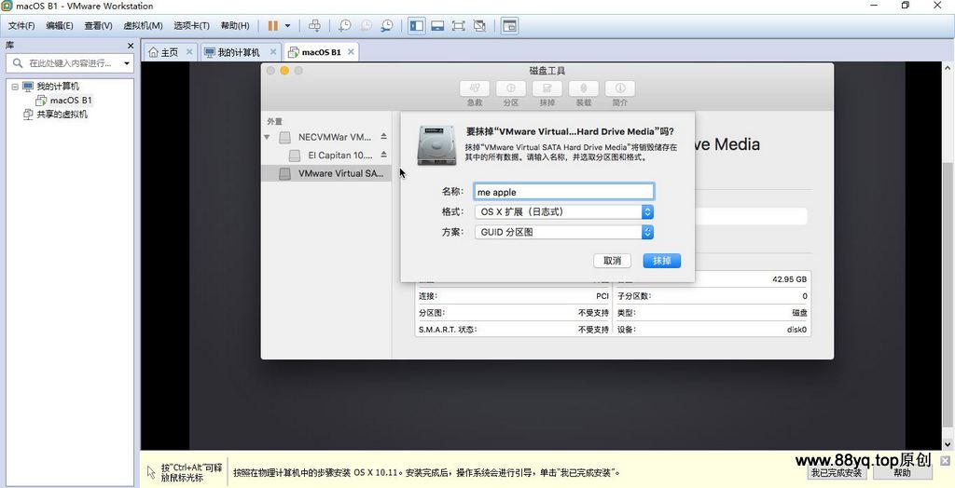Viewport: 955px width, 488px height.
Task: Click the 我已完成安装 button
Action: click(836, 473)
